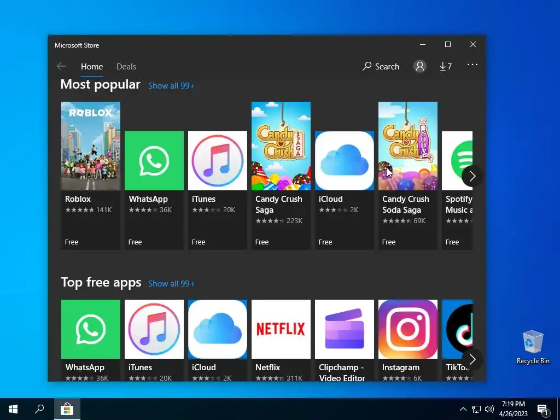Open the See more three-dots menu
The height and width of the screenshot is (420, 560).
(x=472, y=65)
